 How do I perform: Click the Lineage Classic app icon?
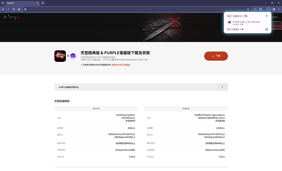60,56
